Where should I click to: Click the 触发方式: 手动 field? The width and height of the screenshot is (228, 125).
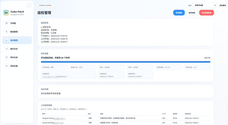tap(83, 67)
